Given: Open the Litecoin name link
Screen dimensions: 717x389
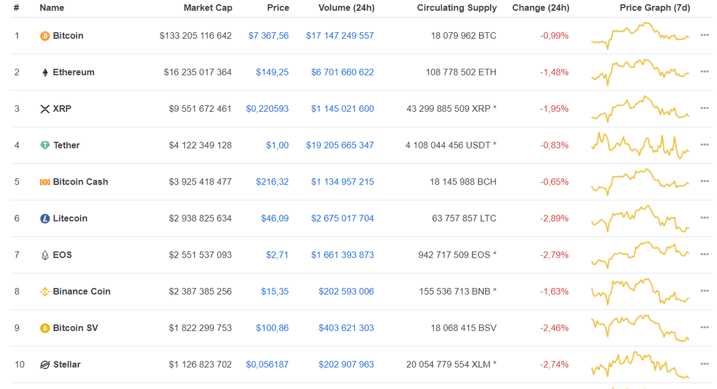Looking at the screenshot, I should click(x=70, y=219).
